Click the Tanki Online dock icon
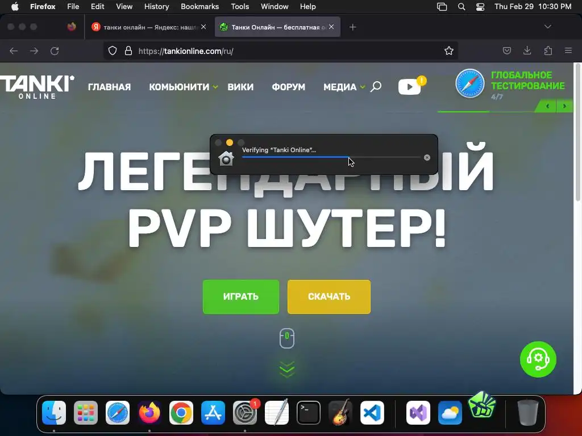This screenshot has height=436, width=582. click(482, 405)
